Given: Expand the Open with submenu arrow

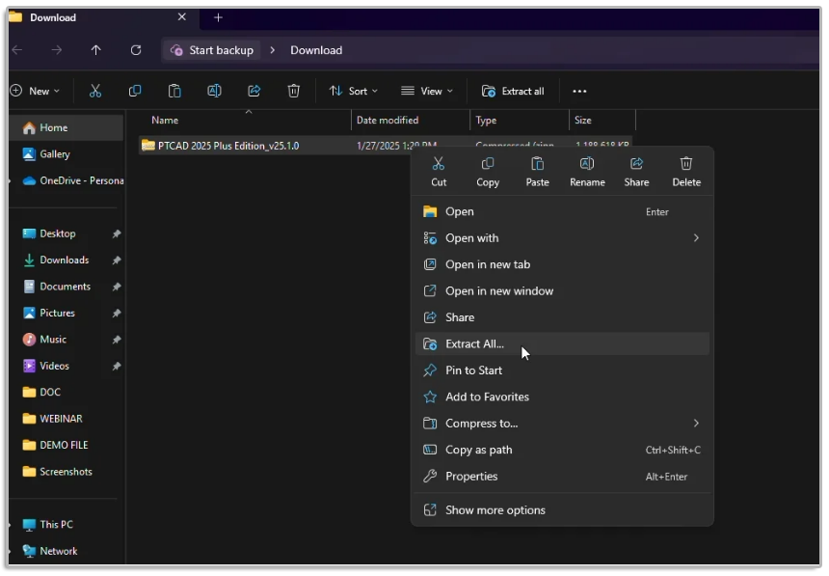Looking at the screenshot, I should point(696,238).
